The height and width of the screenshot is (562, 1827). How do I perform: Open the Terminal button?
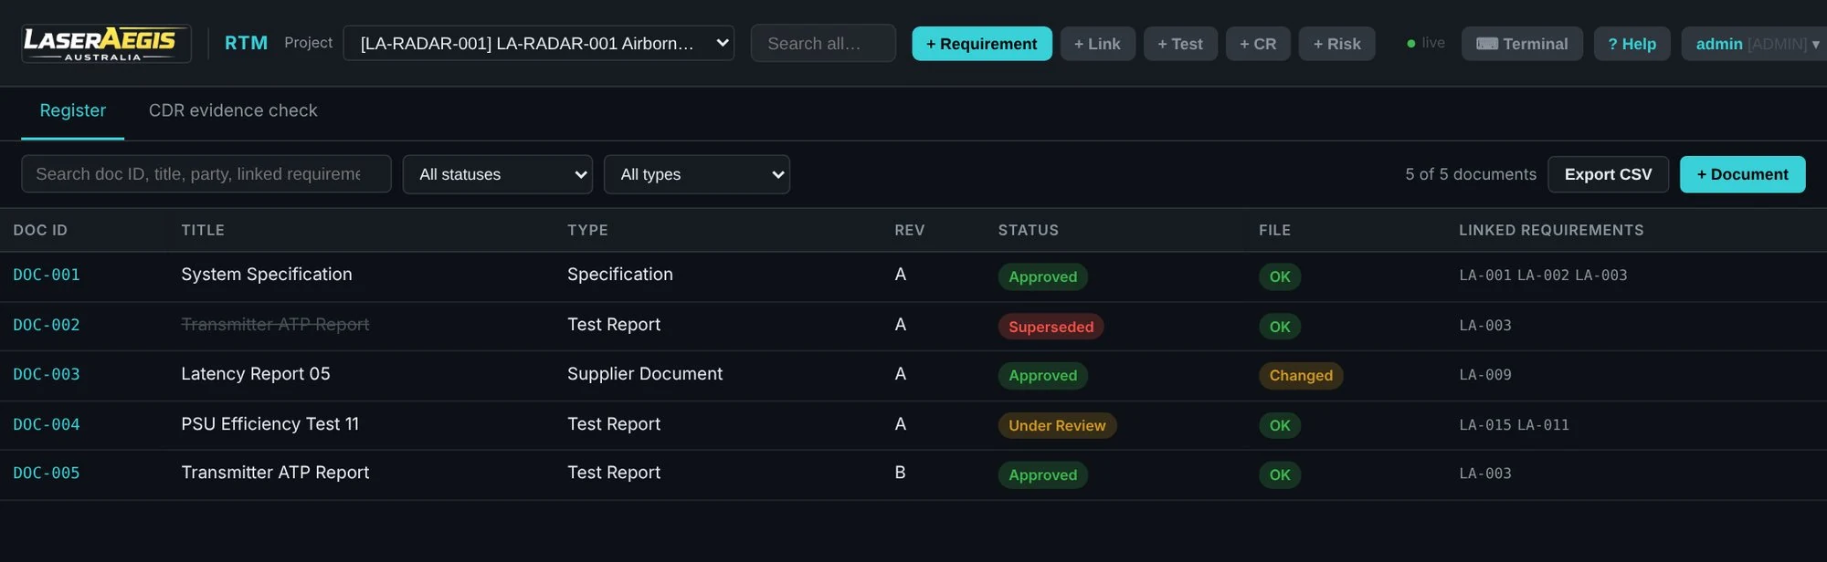point(1522,43)
